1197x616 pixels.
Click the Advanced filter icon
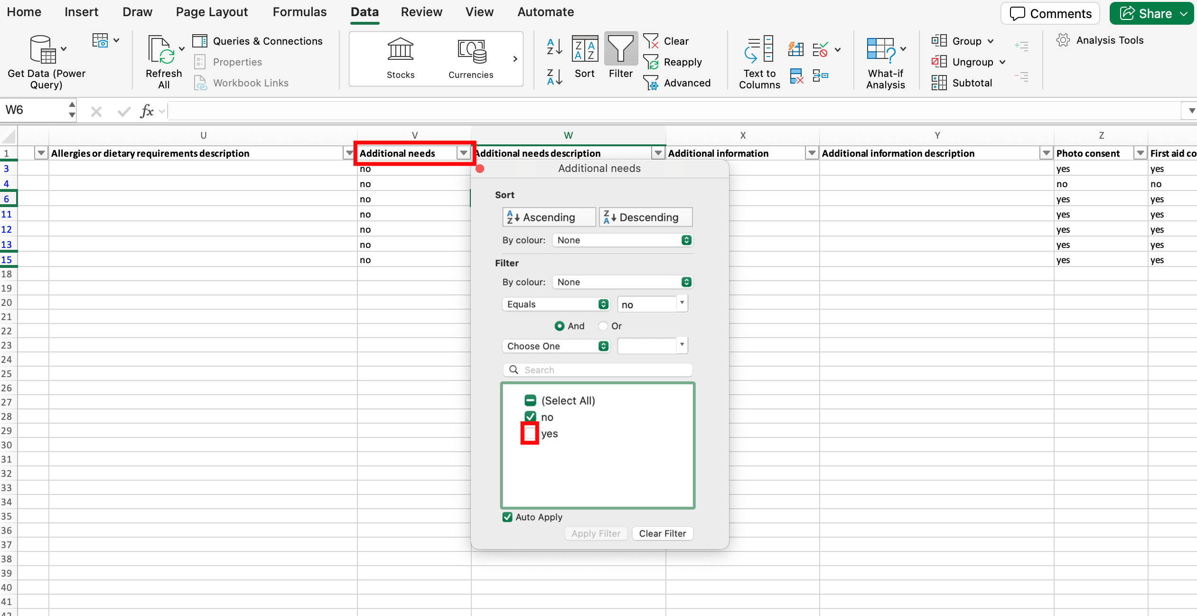(651, 83)
